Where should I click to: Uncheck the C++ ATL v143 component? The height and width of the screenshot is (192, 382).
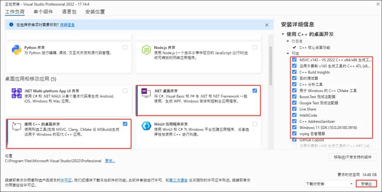[294, 66]
